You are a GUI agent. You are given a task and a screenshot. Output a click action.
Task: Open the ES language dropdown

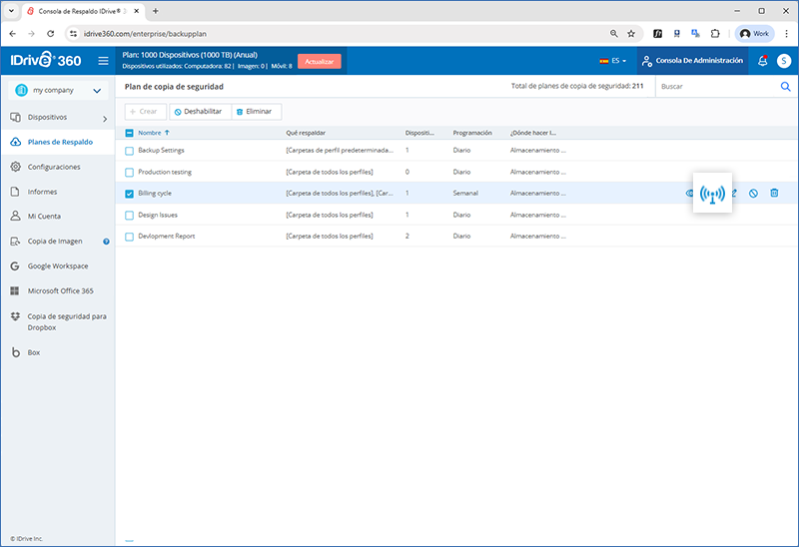tap(613, 61)
